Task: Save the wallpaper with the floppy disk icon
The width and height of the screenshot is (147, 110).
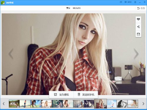Action: pyautogui.click(x=138, y=34)
